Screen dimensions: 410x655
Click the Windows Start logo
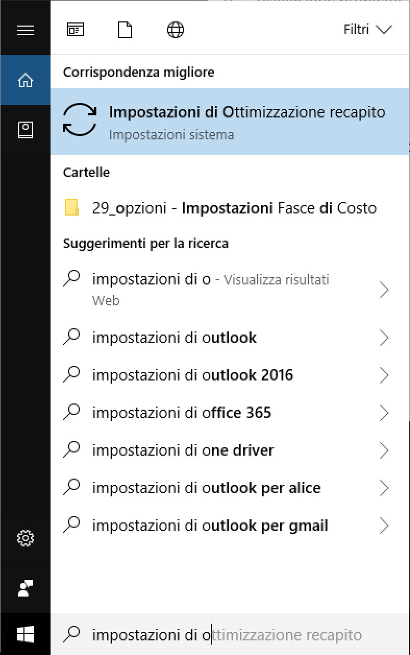(x=25, y=635)
